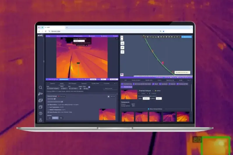Open the help question mark sidebar icon

point(40,113)
